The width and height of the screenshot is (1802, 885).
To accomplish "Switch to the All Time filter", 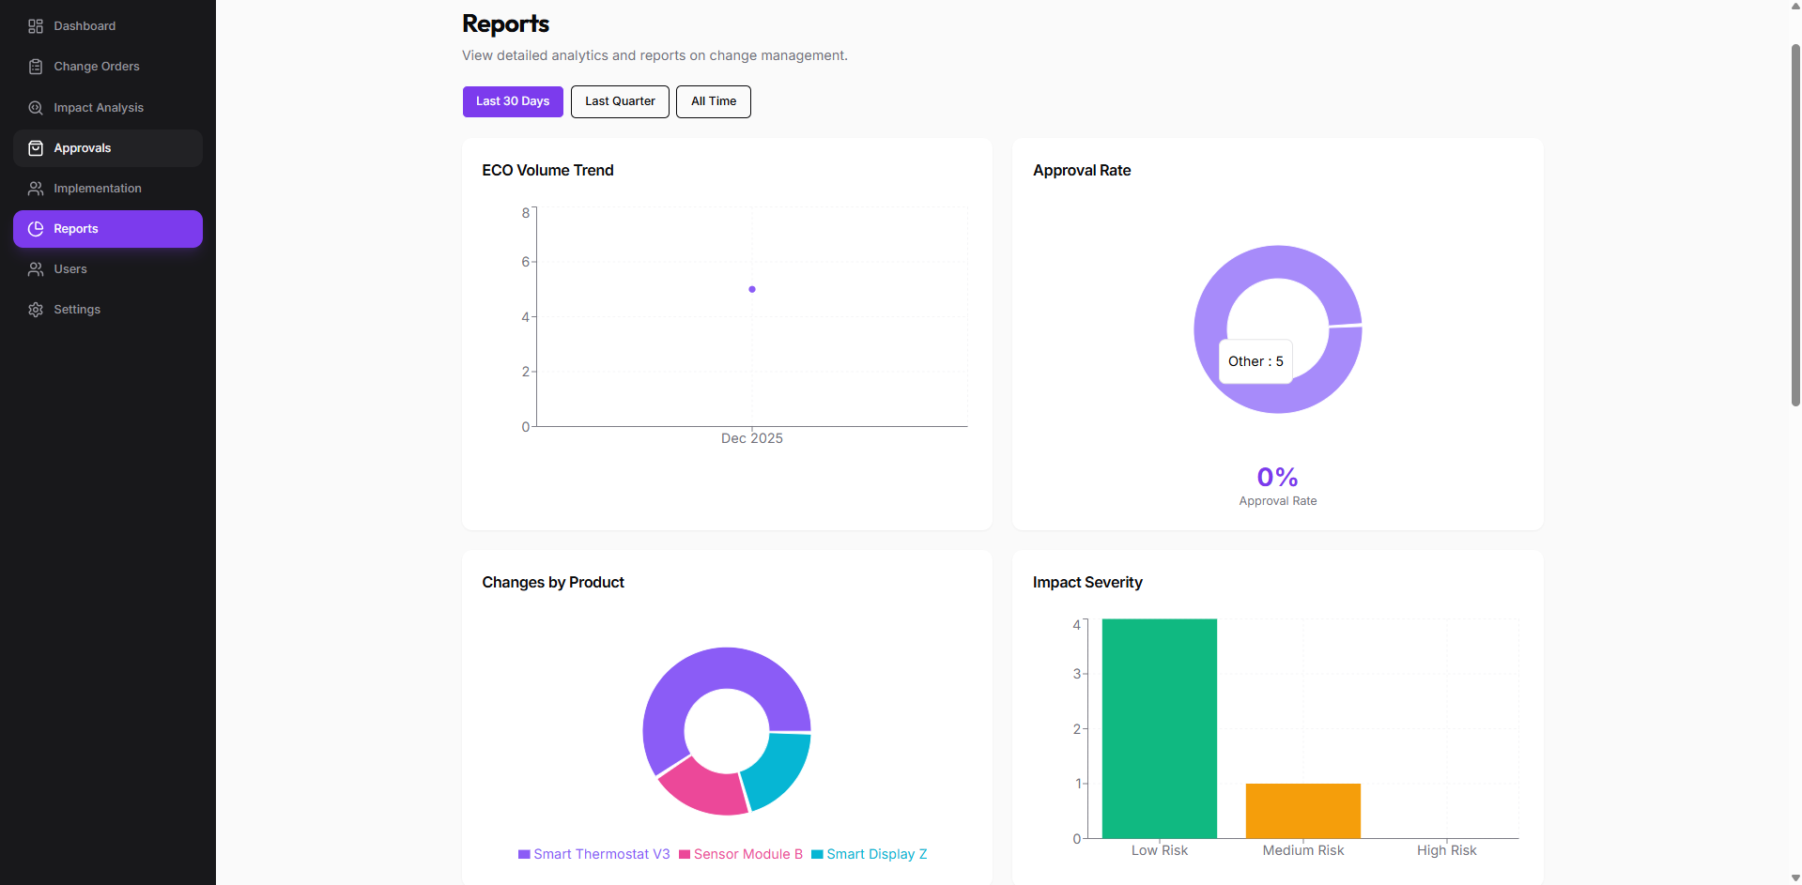I will [x=713, y=101].
